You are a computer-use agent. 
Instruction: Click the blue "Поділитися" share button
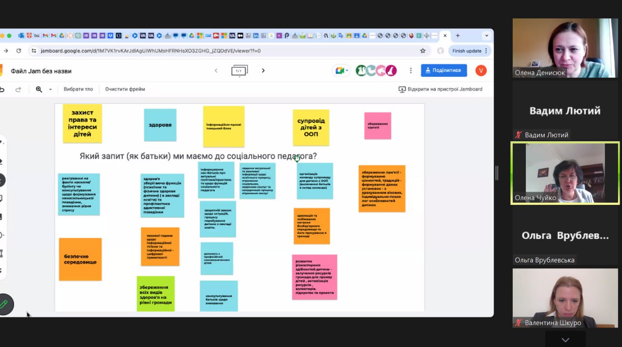(444, 70)
